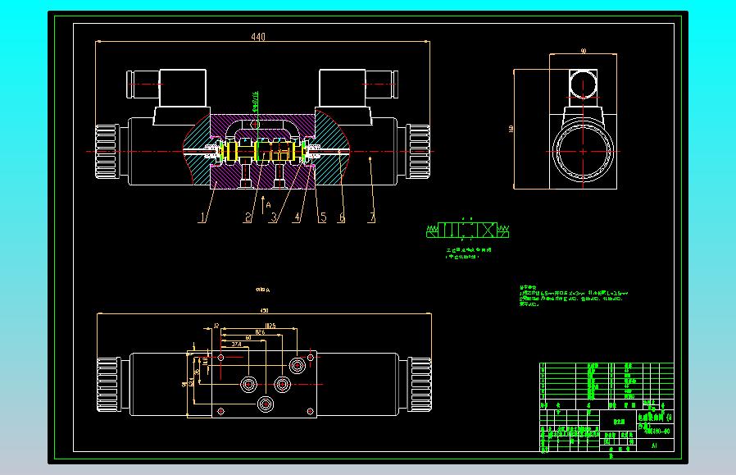Select the green technical requirements note block
Viewport: 736px width, 475px height.
point(573,295)
